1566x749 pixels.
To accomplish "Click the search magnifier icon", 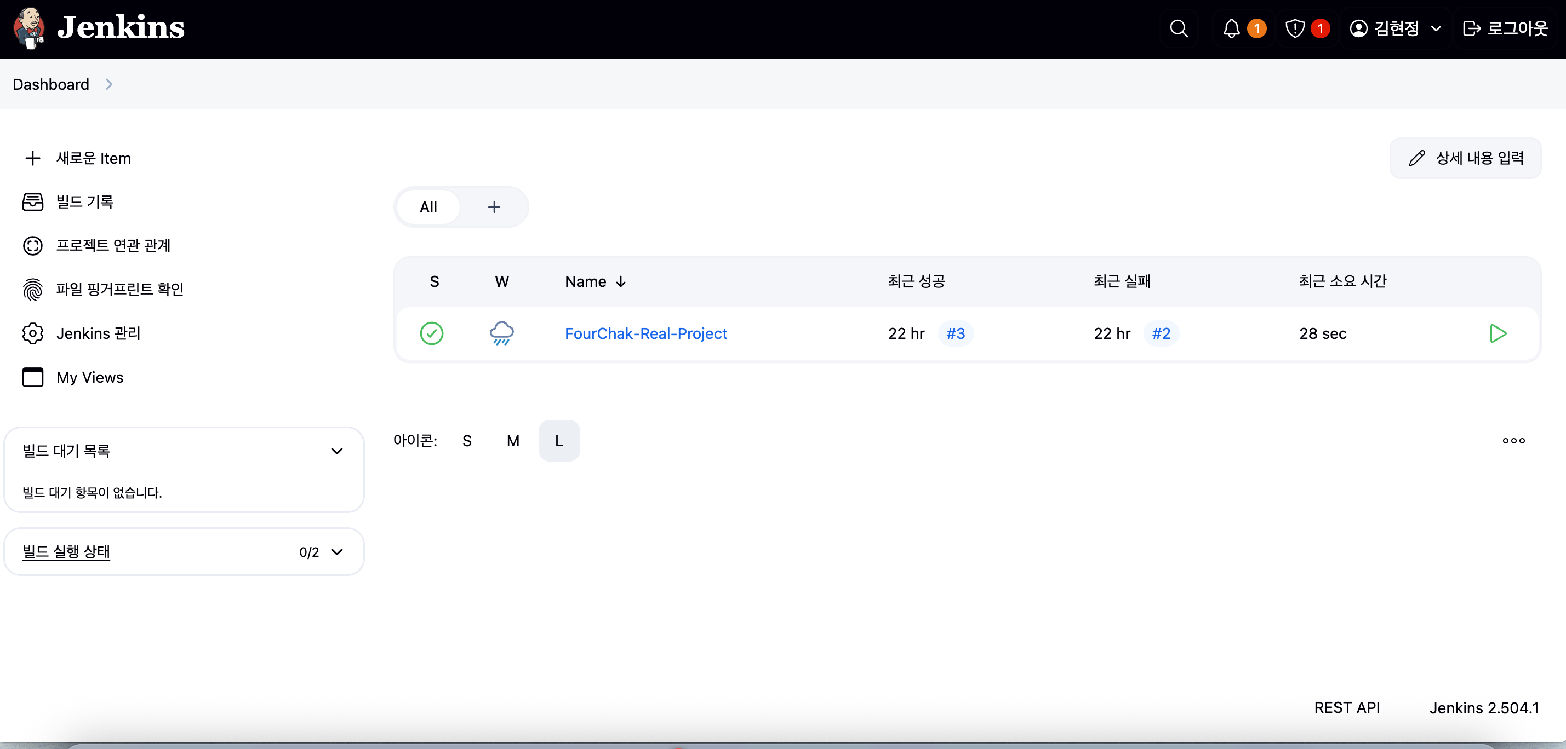I will pos(1178,28).
